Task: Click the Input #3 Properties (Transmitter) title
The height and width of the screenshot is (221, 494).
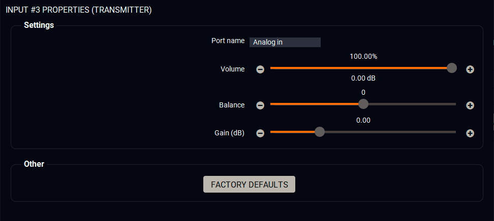Action: (x=78, y=10)
